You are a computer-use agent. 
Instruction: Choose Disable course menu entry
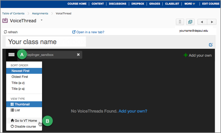coord(24,126)
